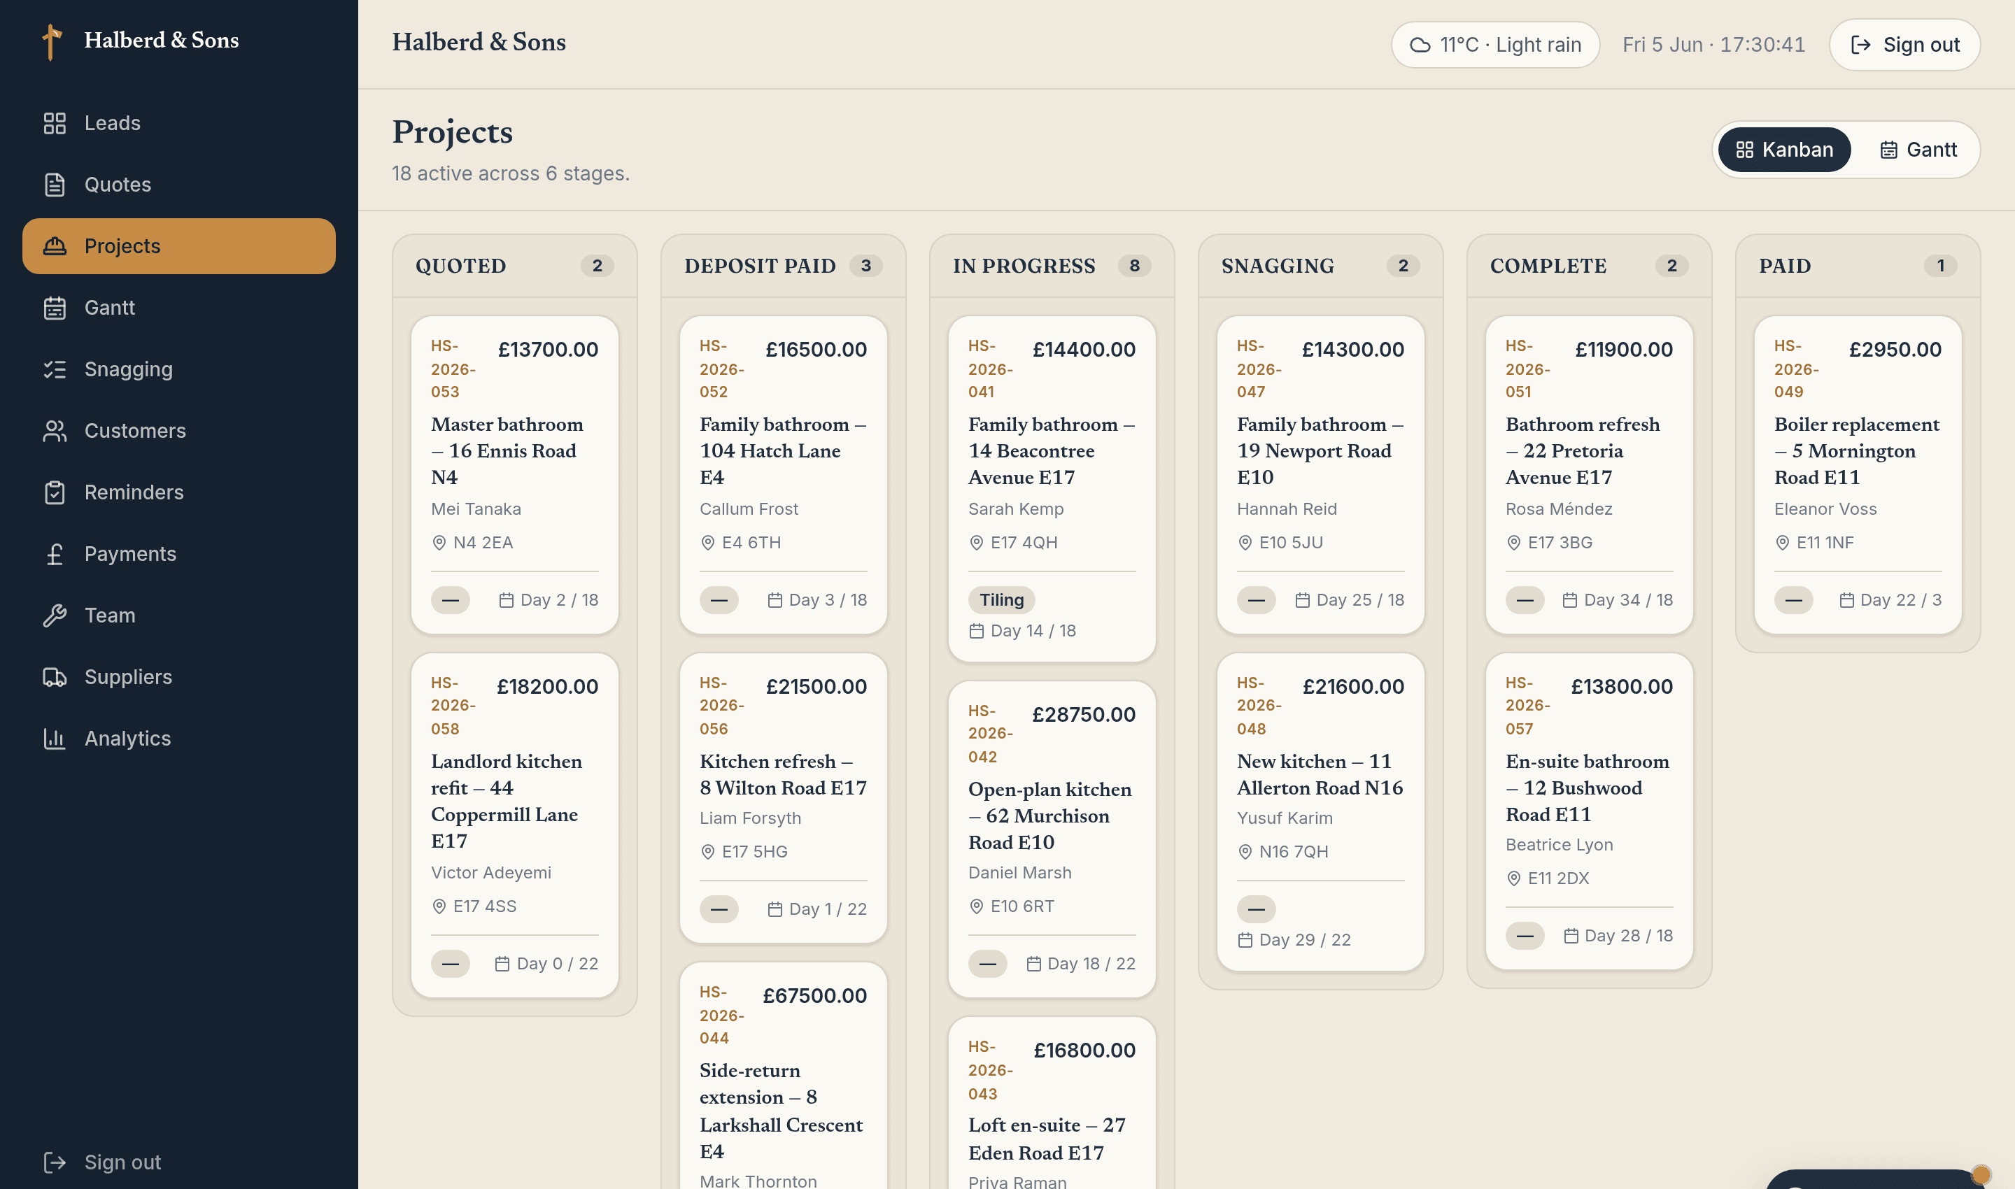Switch to Kanban view
2015x1189 pixels.
pyautogui.click(x=1784, y=150)
